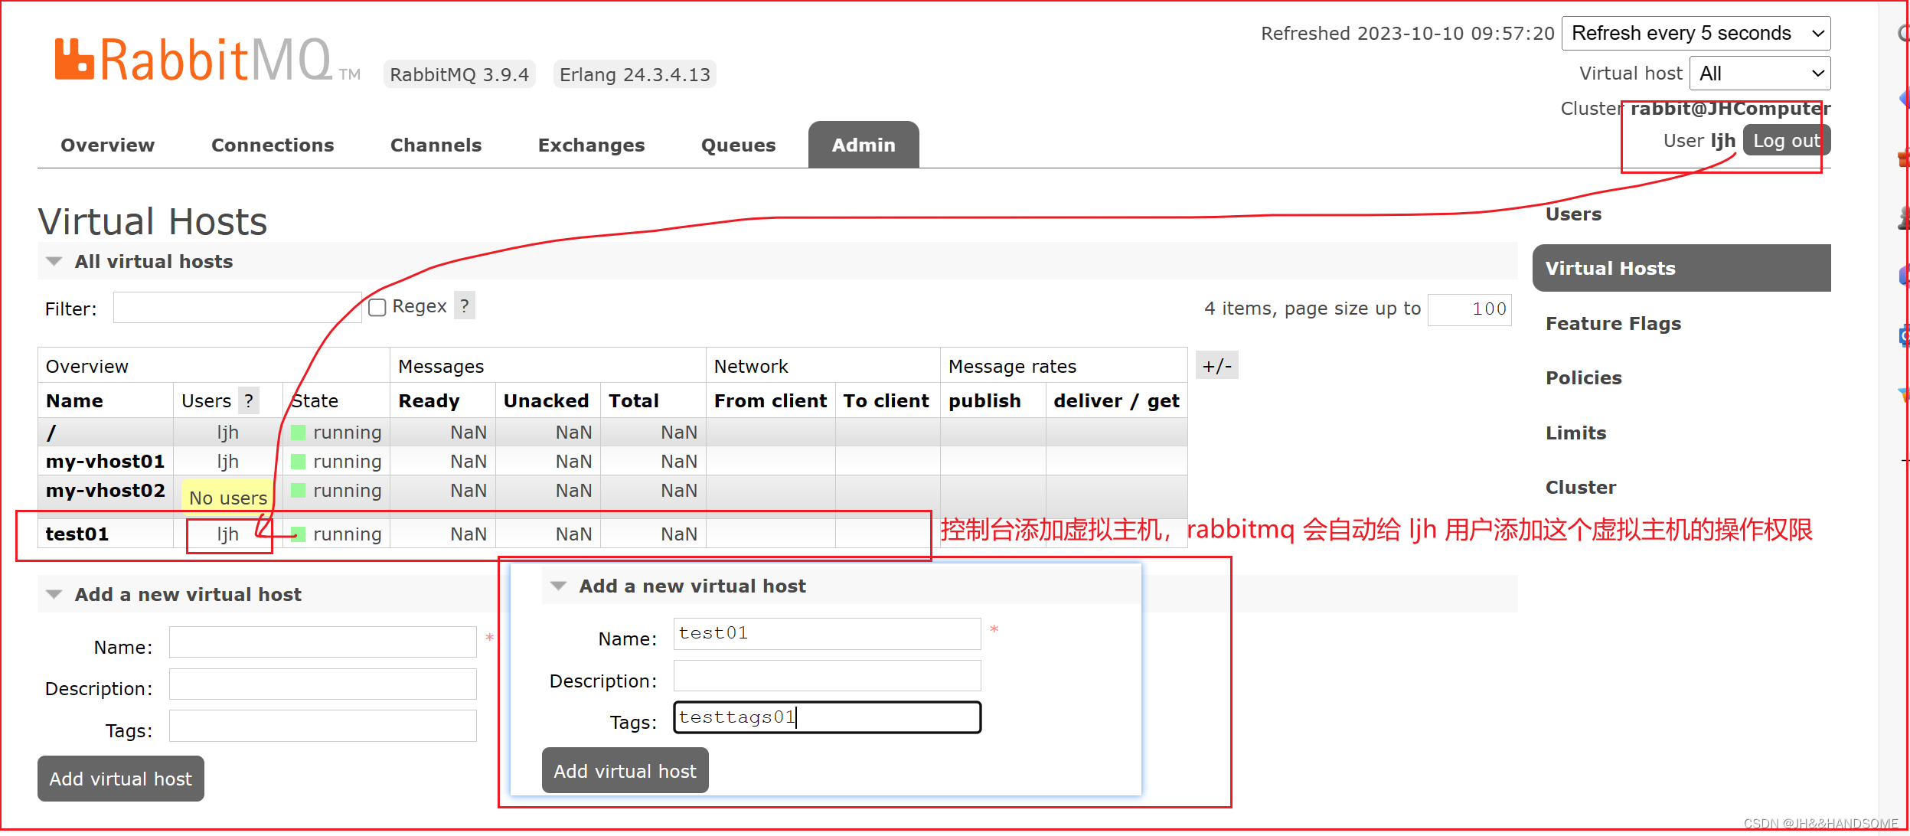
Task: Click the empty Name field of the left form
Action: [x=322, y=642]
